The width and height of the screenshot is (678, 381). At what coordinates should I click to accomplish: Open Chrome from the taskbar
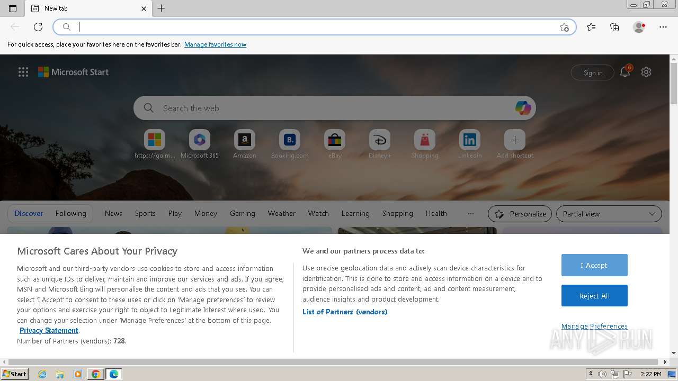[x=95, y=374]
